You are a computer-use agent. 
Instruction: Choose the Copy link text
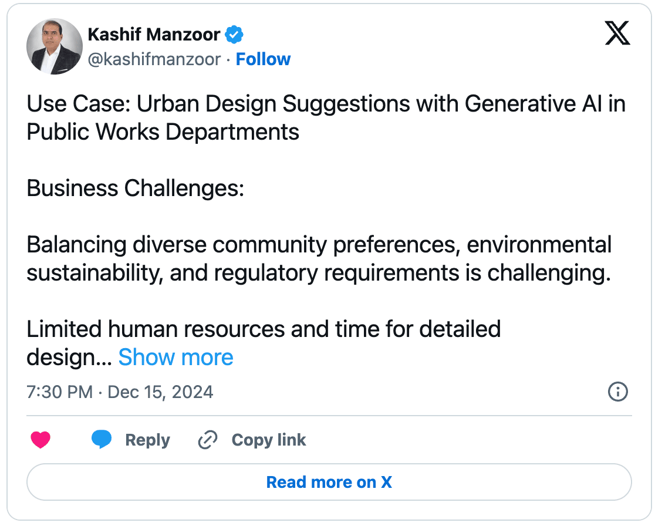tap(269, 440)
